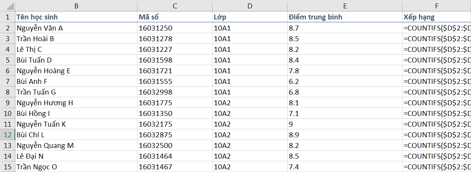
Task: Click the score 6.2 for Bùi Anh F
Action: pos(345,81)
